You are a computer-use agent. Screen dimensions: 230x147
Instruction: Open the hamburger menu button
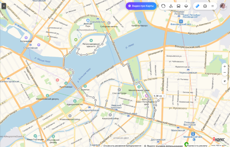pyautogui.click(x=213, y=6)
